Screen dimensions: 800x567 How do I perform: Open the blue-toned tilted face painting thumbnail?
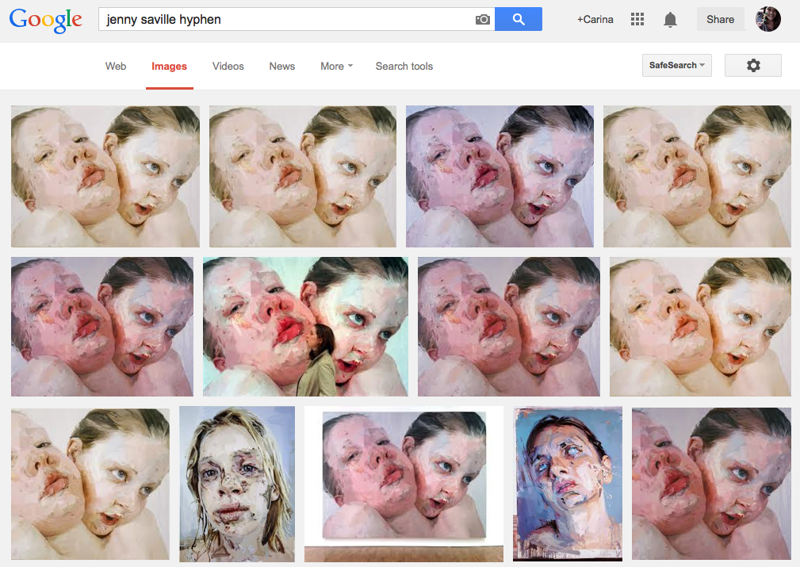(567, 484)
